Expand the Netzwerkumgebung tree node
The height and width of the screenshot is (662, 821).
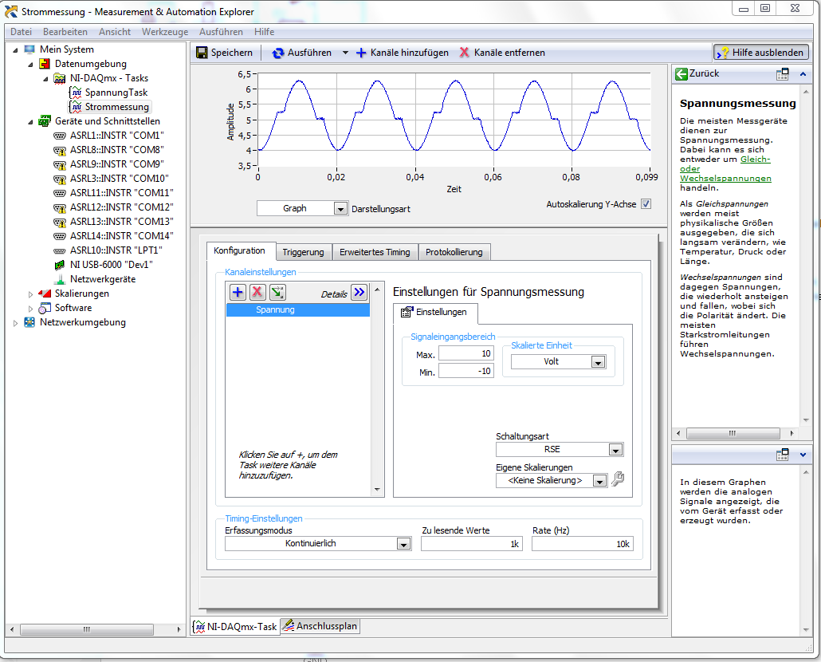pos(16,323)
